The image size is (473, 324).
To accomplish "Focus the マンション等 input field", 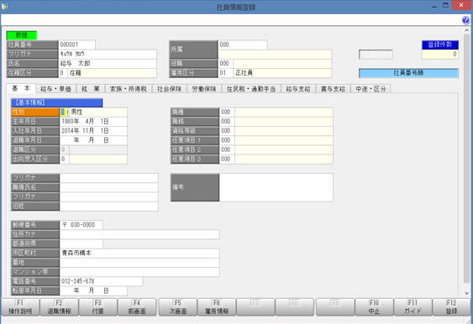I will [x=139, y=272].
